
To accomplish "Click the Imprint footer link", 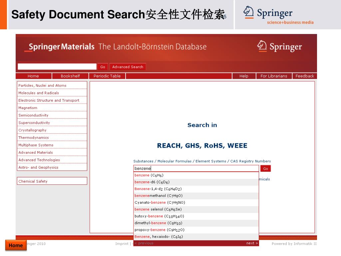I will 122,244.
